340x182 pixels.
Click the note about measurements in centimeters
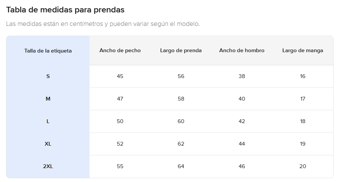[x=103, y=24]
